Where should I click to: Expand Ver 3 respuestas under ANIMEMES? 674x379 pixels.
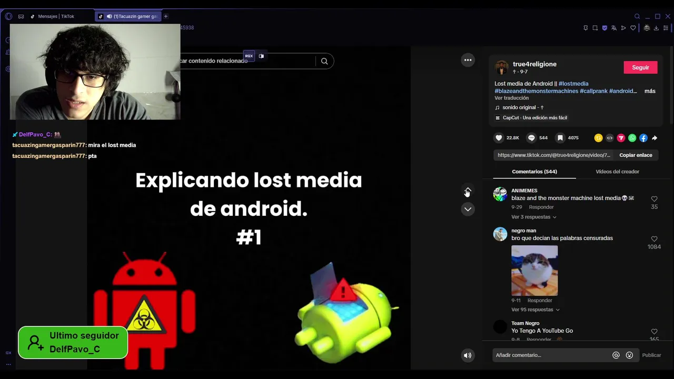[x=533, y=217]
